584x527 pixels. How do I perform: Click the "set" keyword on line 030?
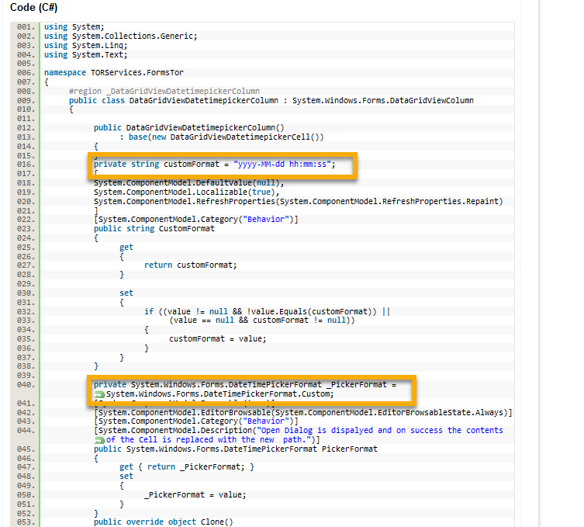(x=126, y=293)
